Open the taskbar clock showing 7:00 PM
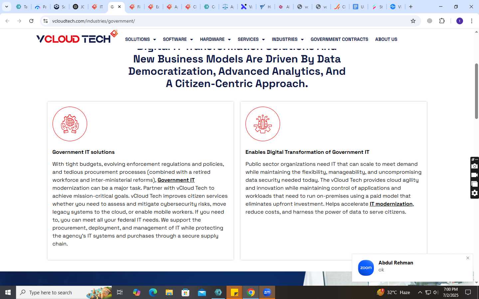The height and width of the screenshot is (299, 479). (x=451, y=292)
